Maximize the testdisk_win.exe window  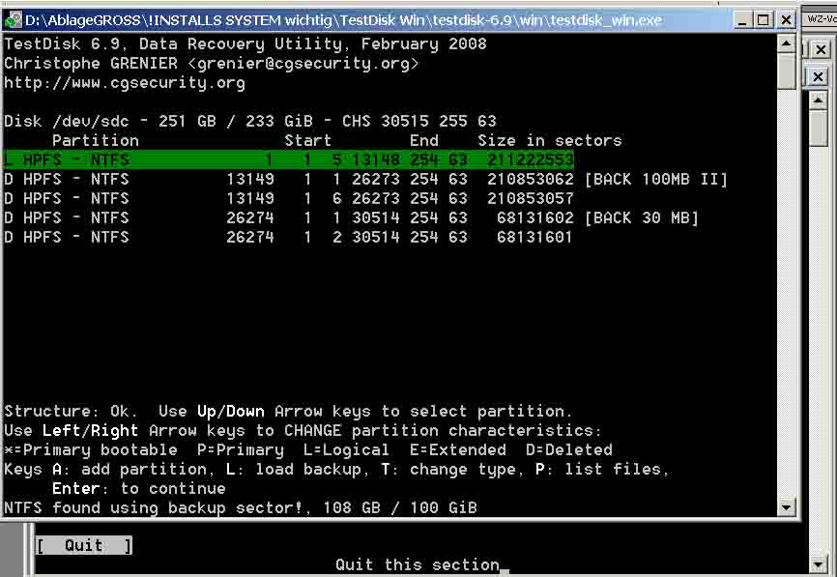tap(764, 20)
